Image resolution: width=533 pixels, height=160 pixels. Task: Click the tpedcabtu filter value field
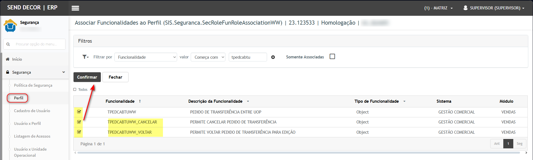tap(247, 57)
